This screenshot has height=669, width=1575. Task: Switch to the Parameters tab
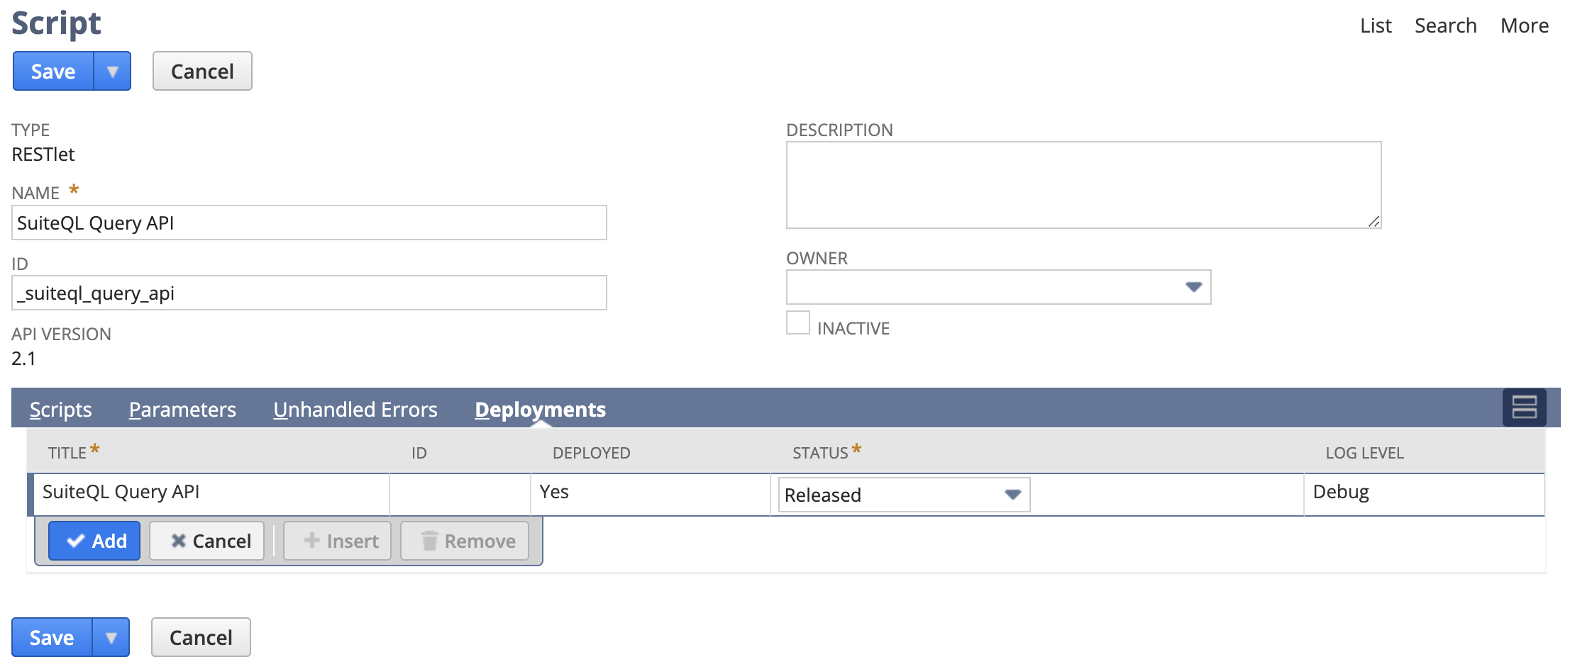[182, 410]
